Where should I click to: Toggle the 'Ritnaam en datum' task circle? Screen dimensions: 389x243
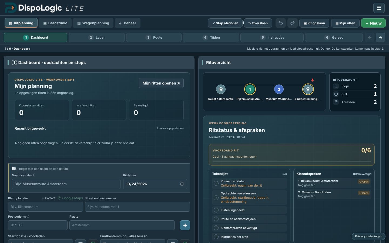(216, 183)
